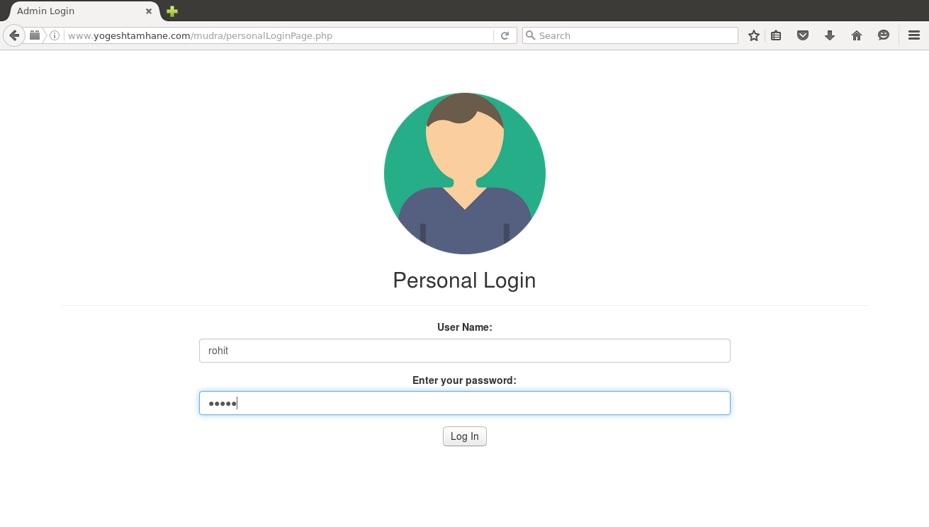Open the site identity folder icon
Image resolution: width=929 pixels, height=527 pixels.
35,35
